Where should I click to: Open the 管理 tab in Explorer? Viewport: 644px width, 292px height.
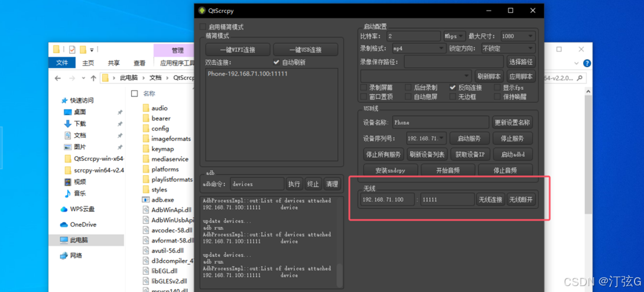click(177, 50)
